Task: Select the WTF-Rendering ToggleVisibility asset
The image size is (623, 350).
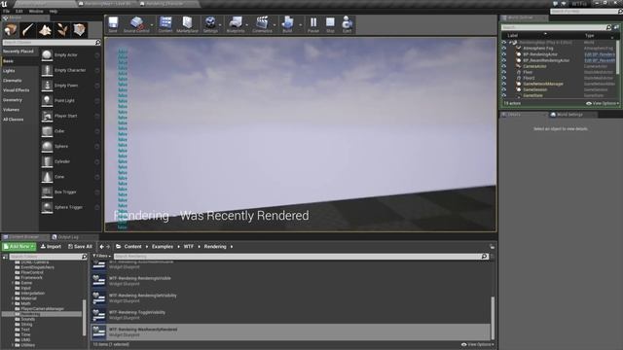Action: (291, 315)
